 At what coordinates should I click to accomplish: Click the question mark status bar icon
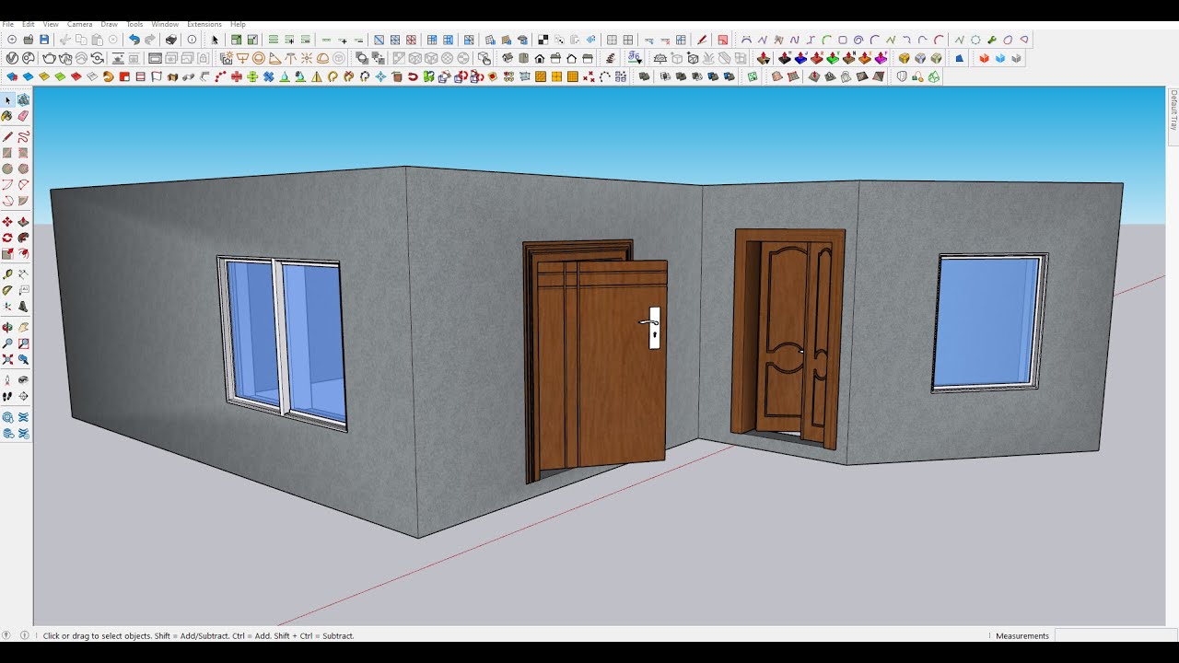(x=7, y=634)
